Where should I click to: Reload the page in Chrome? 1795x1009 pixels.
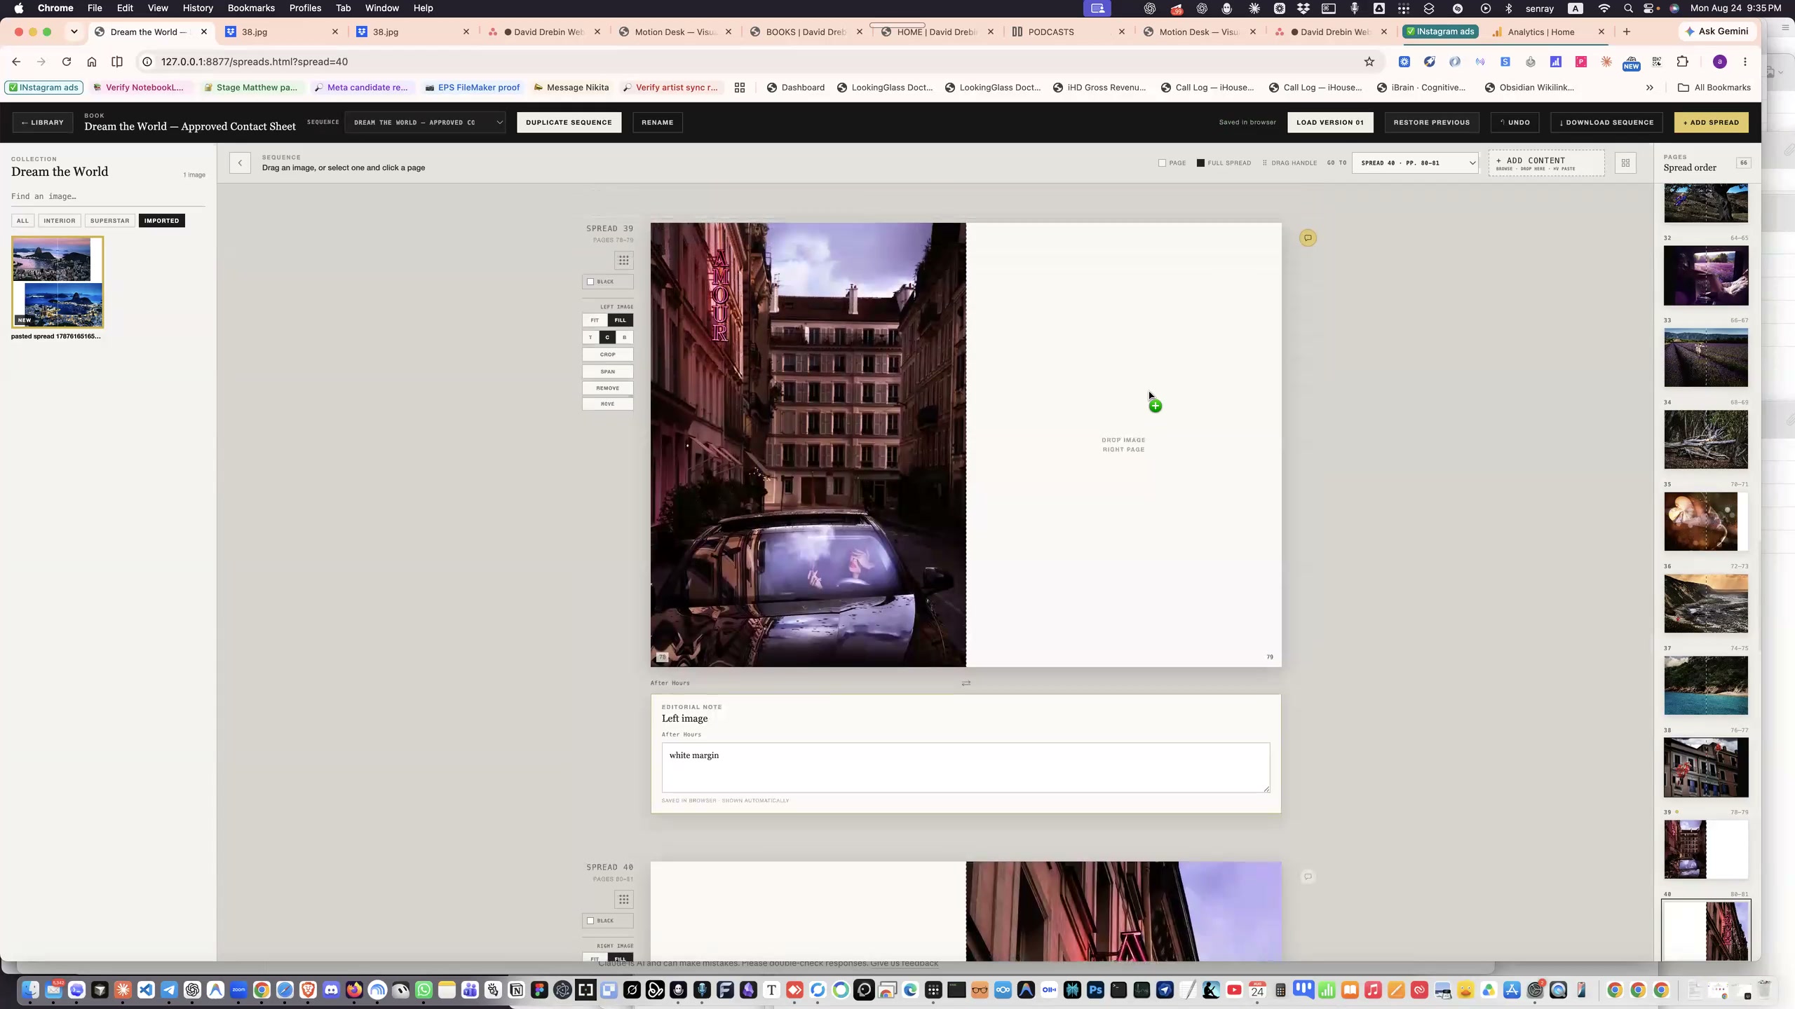click(67, 62)
